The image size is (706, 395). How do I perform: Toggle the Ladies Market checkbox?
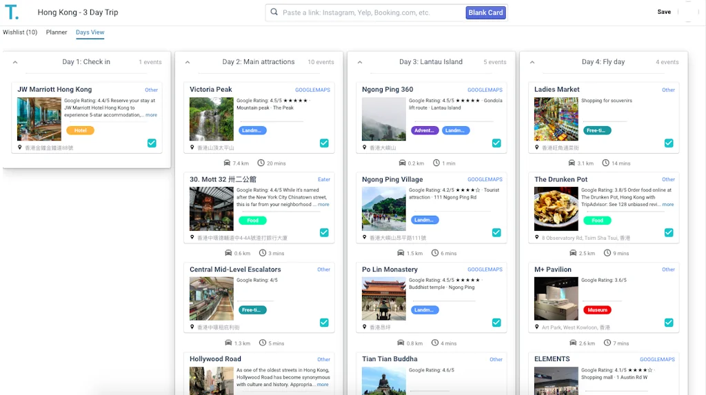click(x=669, y=143)
